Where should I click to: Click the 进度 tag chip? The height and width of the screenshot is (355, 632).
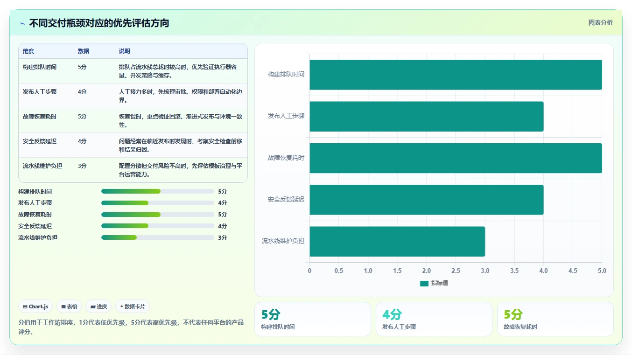98,306
